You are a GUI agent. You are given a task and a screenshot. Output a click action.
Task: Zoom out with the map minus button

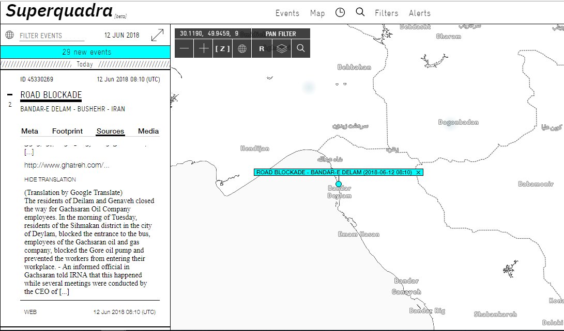coord(184,48)
